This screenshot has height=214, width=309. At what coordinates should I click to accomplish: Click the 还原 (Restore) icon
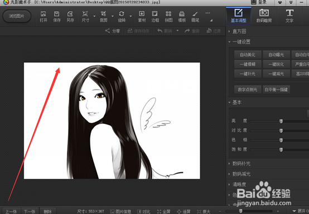[209, 31]
